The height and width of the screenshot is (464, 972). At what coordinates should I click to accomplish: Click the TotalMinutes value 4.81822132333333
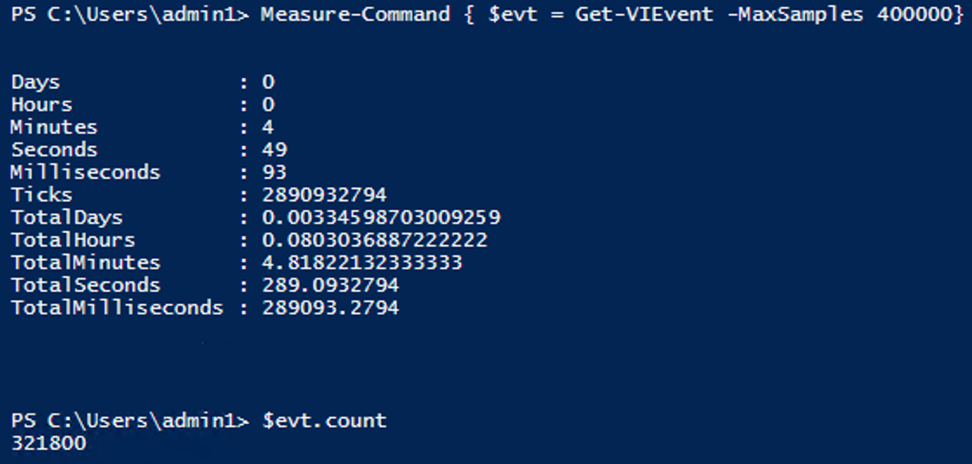tap(363, 263)
